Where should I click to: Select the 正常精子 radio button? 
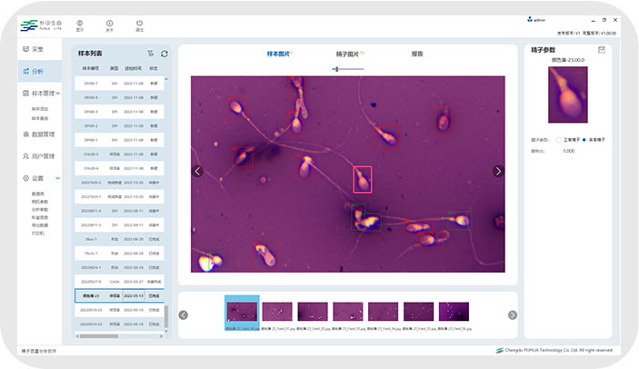pyautogui.click(x=559, y=139)
